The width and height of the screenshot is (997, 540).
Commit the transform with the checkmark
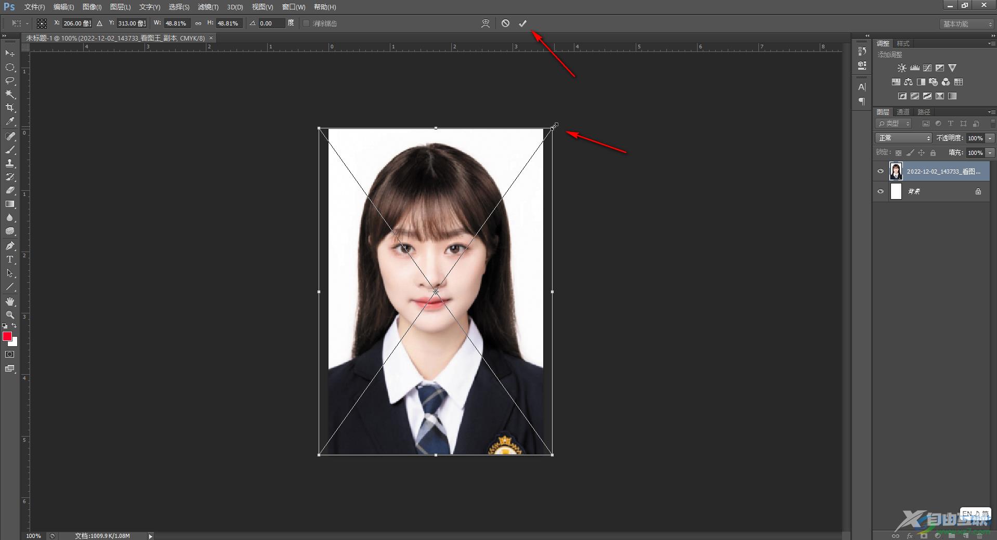[522, 23]
